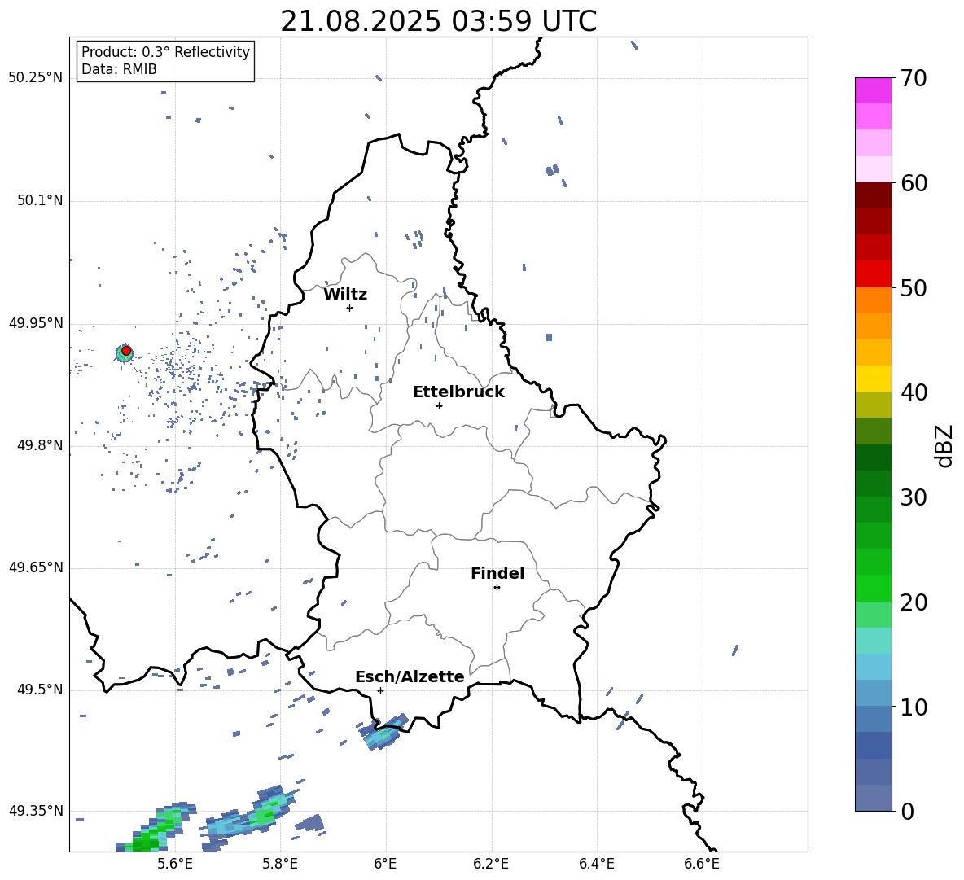Viewport: 964px width, 880px height.
Task: Click the 5.8°E longitude label
Action: pos(280,864)
